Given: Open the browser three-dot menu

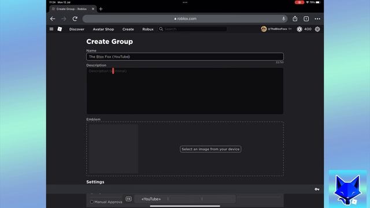Looking at the screenshot, I should tap(317, 18).
